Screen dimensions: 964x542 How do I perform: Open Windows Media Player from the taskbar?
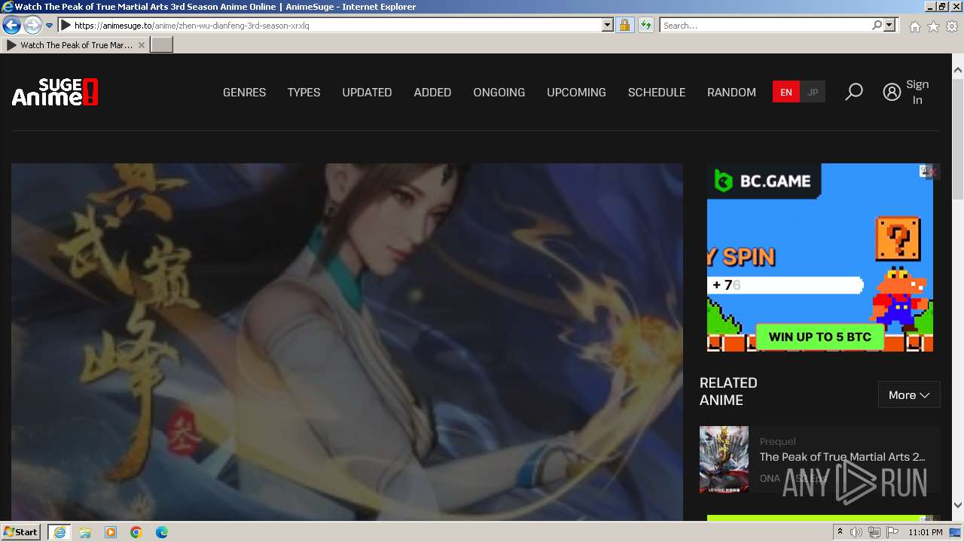111,532
